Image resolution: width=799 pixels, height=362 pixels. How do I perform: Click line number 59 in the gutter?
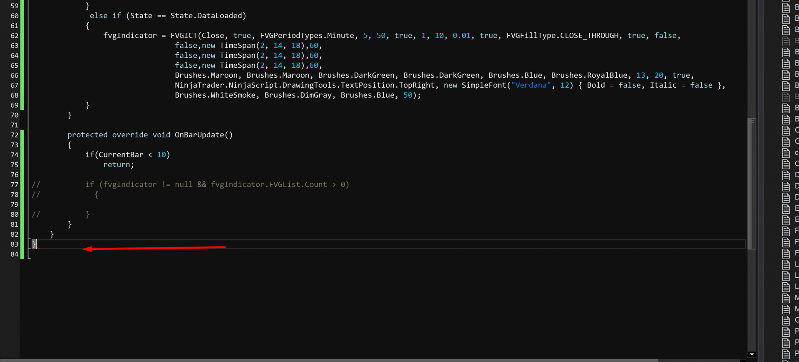[x=15, y=6]
